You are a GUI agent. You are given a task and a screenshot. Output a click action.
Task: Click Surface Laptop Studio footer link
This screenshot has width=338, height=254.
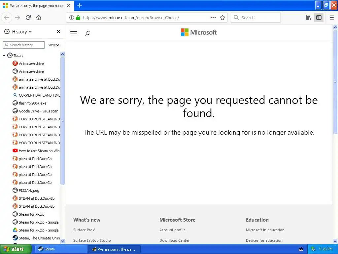point(92,240)
